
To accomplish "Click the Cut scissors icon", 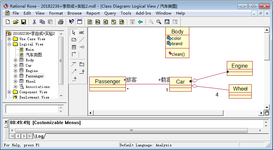I will pos(34,22).
